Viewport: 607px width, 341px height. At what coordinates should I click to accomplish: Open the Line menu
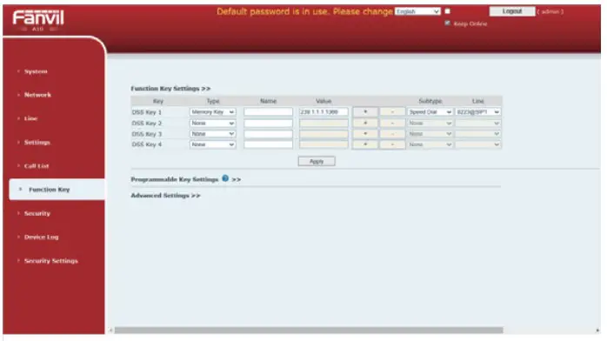click(30, 118)
